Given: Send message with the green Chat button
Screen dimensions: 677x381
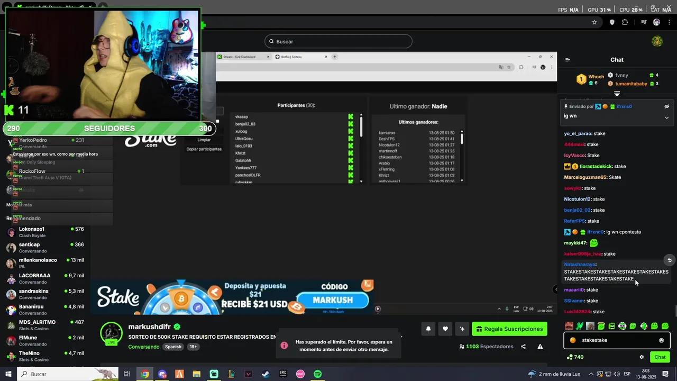Looking at the screenshot, I should coord(660,357).
